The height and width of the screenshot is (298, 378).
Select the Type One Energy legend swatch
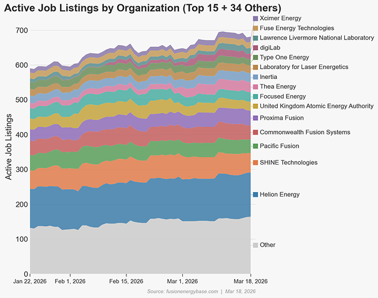point(255,58)
